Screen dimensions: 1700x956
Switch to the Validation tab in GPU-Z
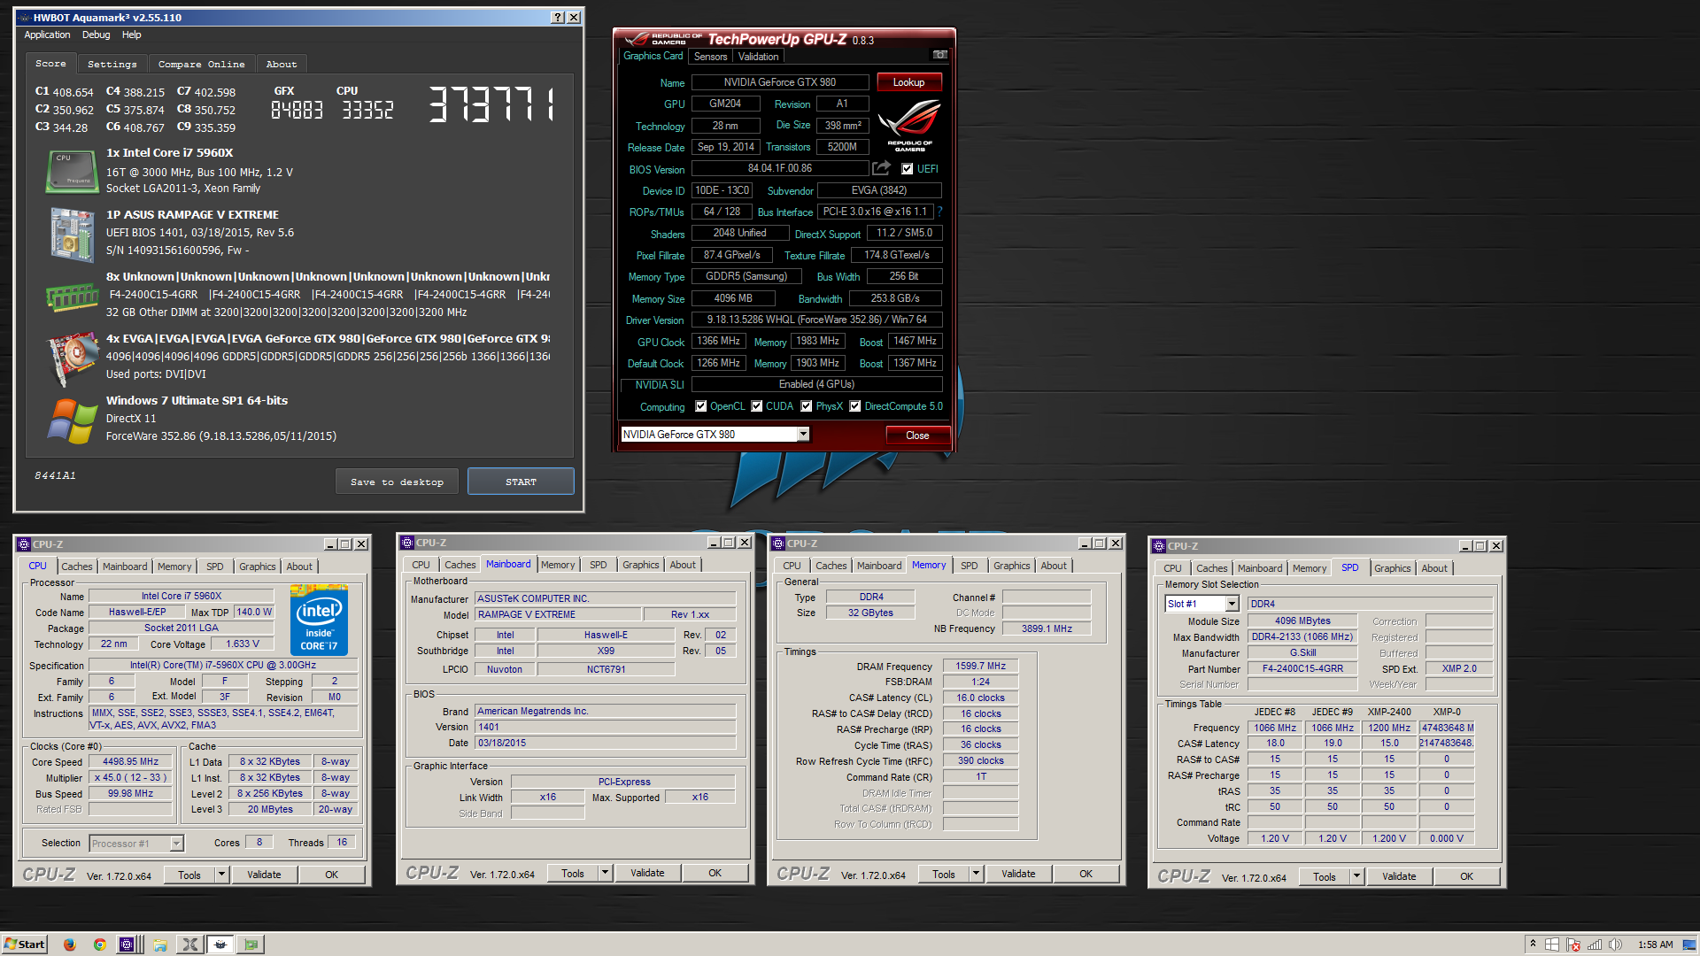[x=758, y=56]
